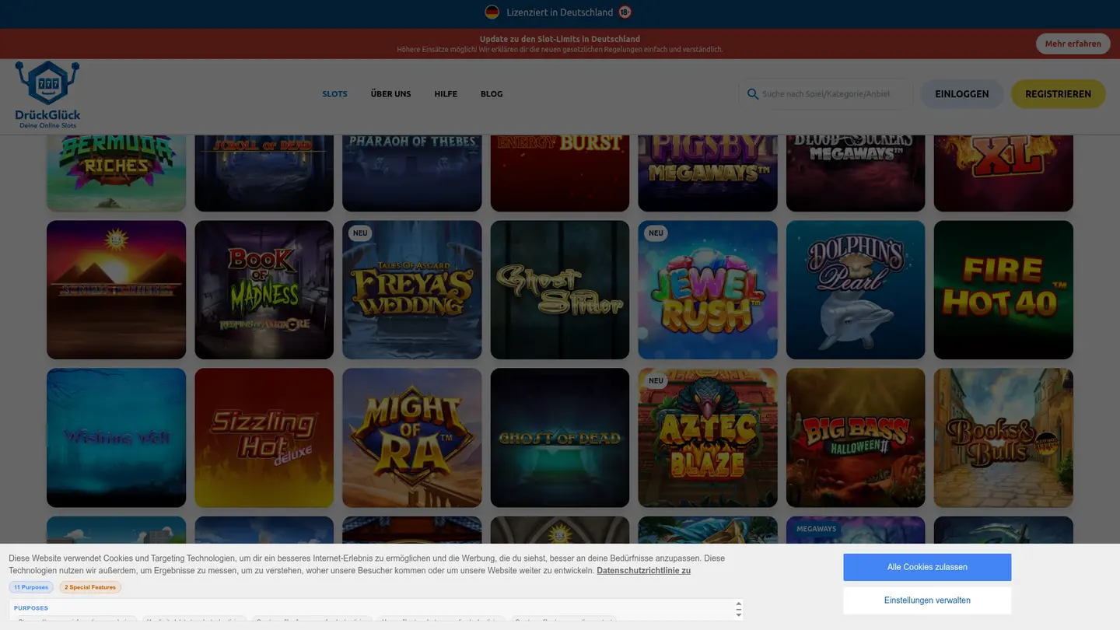The image size is (1120, 630).
Task: Focus the game search input field
Action: coord(825,94)
